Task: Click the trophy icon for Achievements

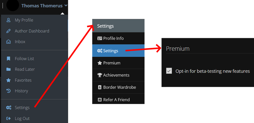Action: tap(100, 75)
